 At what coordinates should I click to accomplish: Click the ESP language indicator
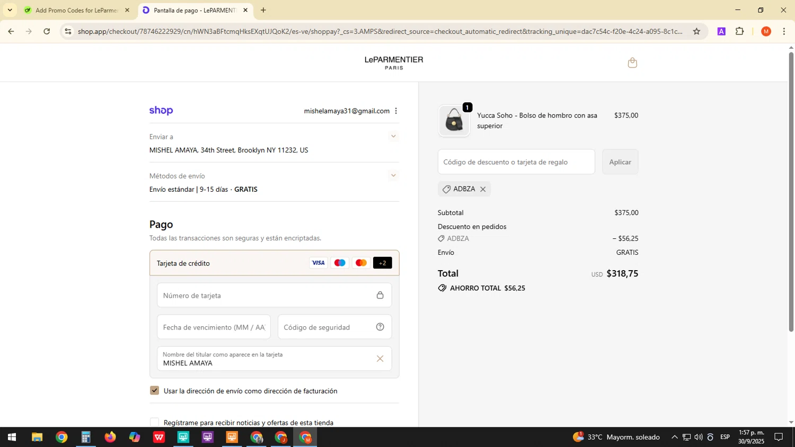[x=725, y=437]
